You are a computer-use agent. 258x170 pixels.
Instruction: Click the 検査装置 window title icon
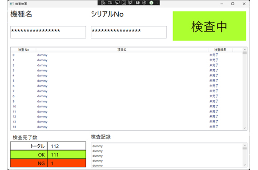(x=12, y=4)
